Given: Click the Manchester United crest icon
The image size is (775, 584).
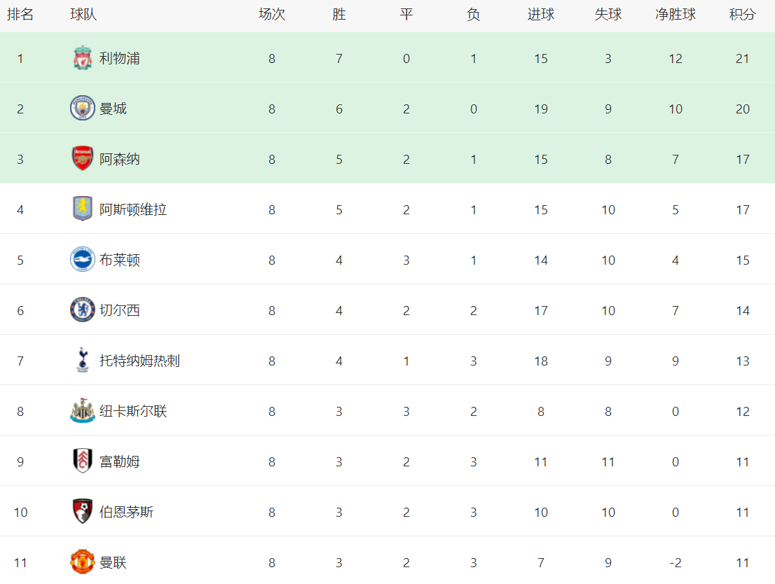Looking at the screenshot, I should pyautogui.click(x=83, y=562).
